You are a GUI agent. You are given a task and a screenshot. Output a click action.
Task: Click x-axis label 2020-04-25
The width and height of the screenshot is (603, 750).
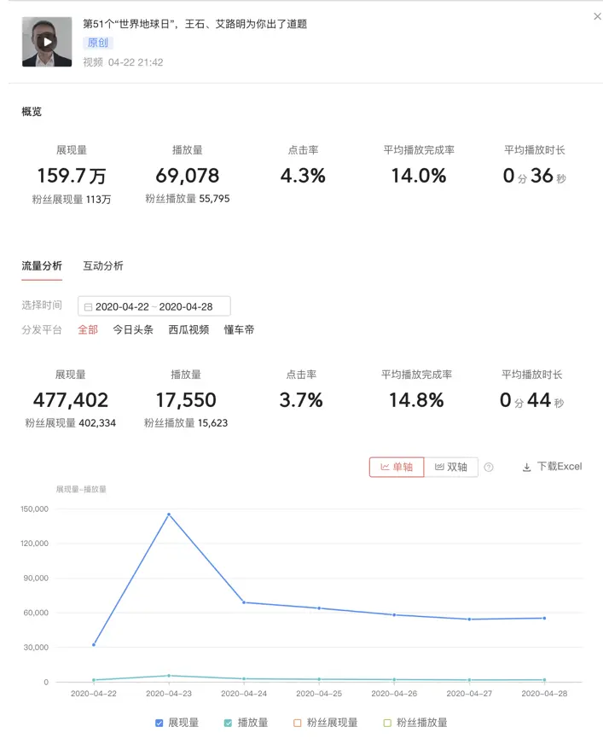(x=319, y=694)
